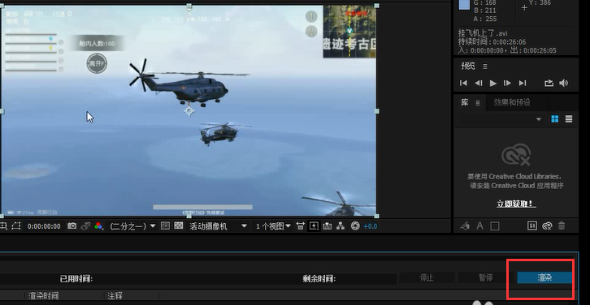
Task: Open the 预览 panel menu
Action: [x=485, y=67]
